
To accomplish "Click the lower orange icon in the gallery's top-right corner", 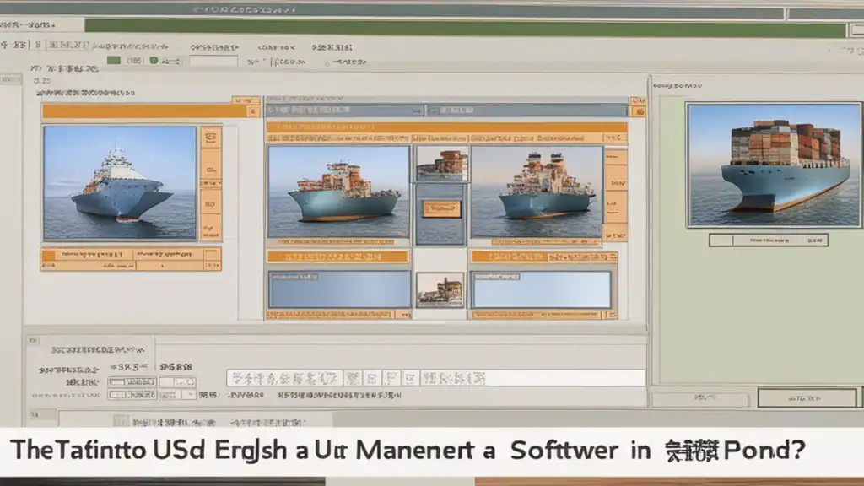I will coord(639,112).
